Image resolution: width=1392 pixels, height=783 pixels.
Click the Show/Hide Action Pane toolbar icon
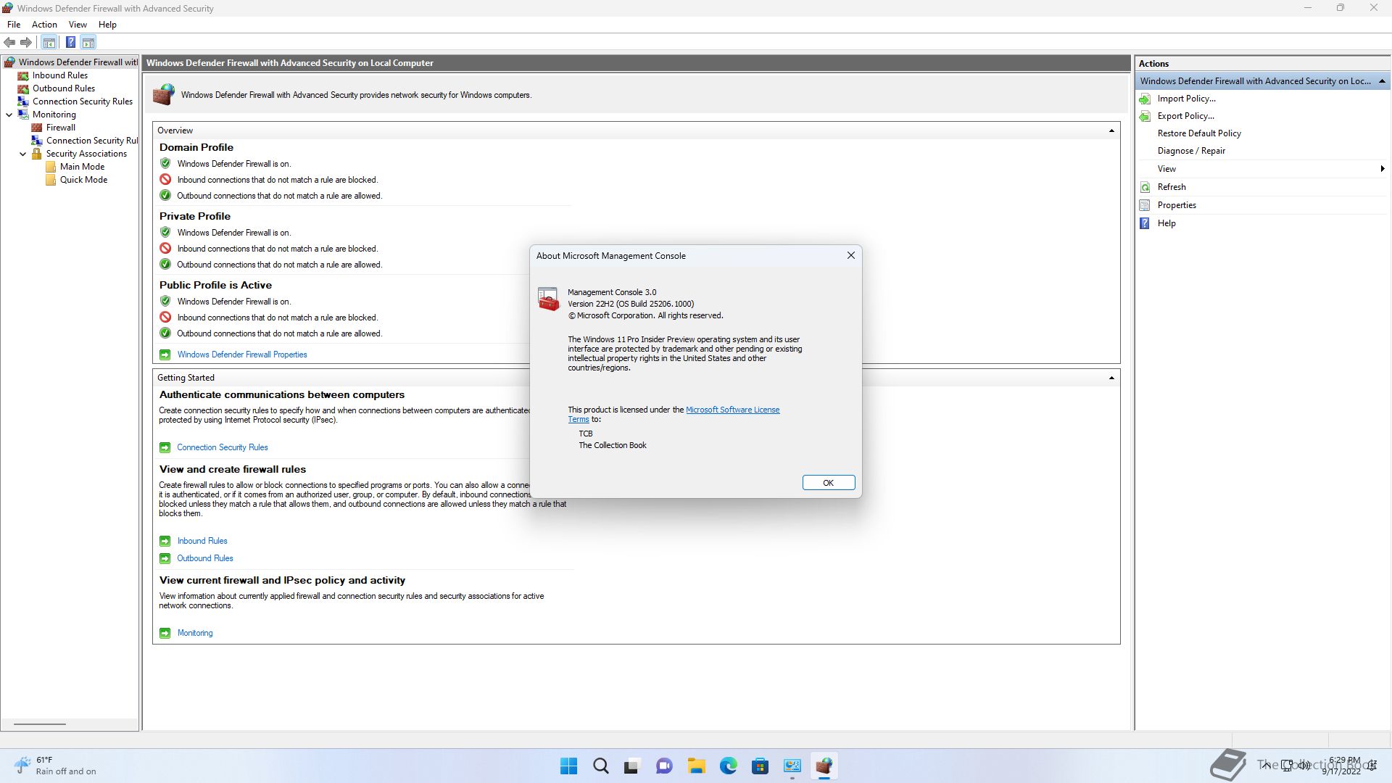[x=88, y=42]
